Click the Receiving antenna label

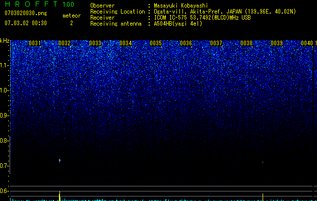116,24
